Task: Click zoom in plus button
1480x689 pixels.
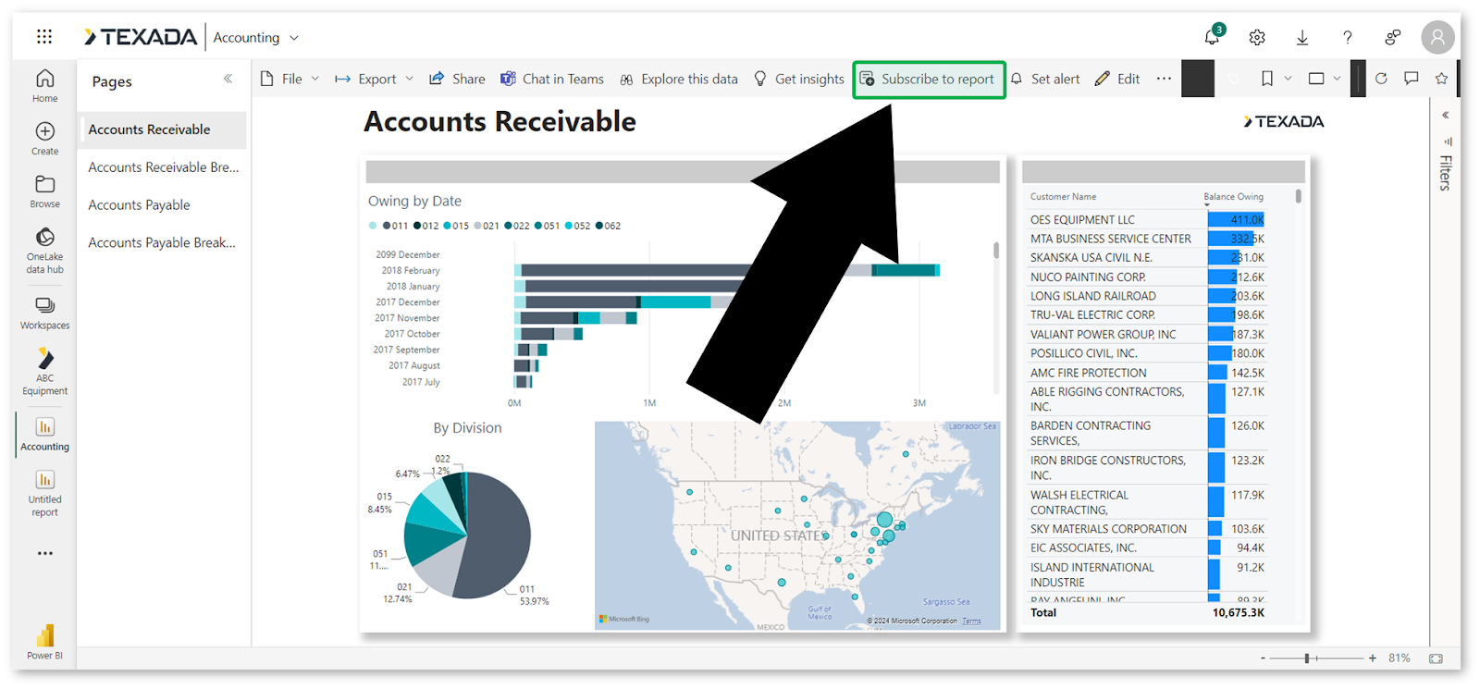Action: (x=1373, y=658)
